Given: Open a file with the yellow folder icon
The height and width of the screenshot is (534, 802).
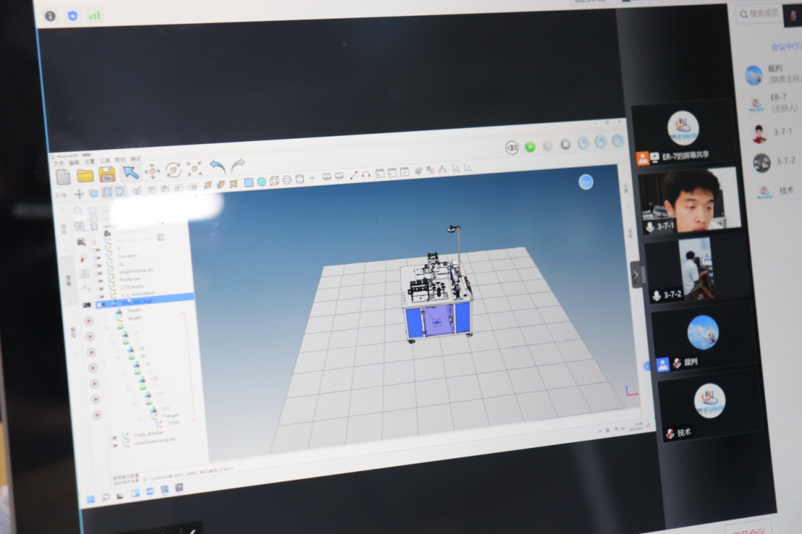Looking at the screenshot, I should point(85,176).
